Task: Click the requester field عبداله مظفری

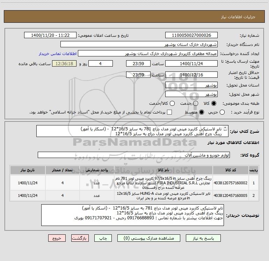Action: click(x=148, y=54)
